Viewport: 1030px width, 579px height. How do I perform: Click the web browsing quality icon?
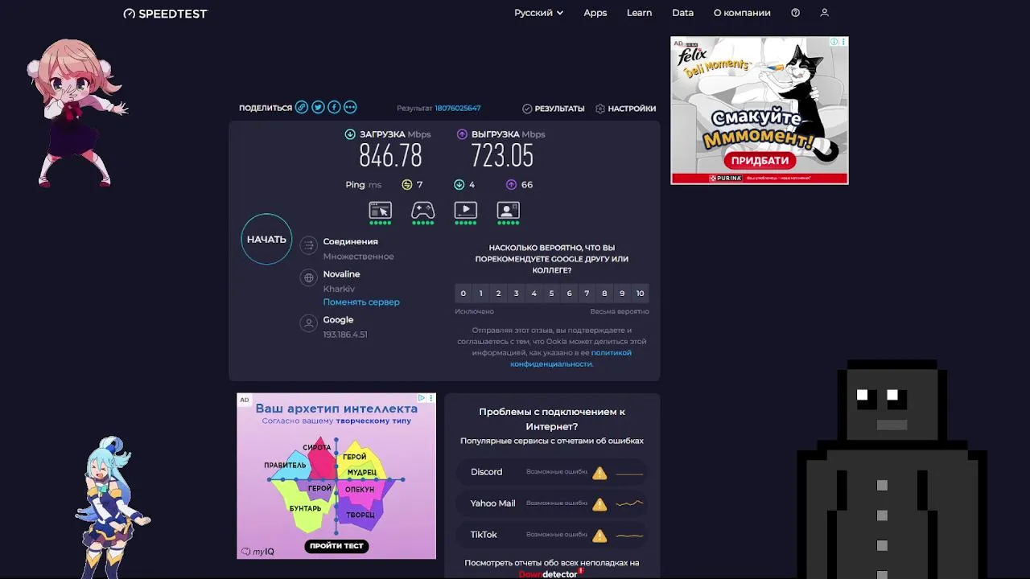click(x=380, y=211)
